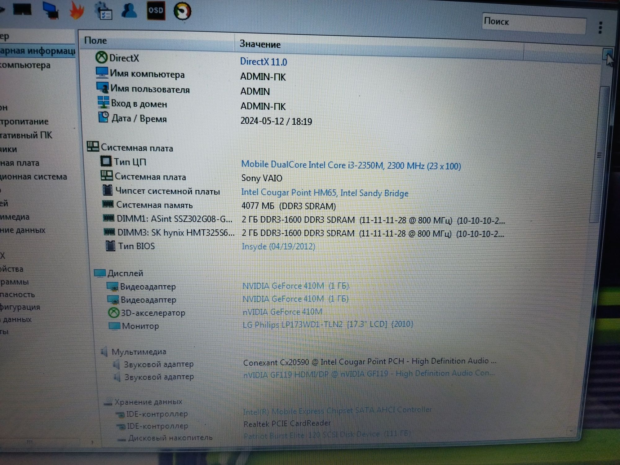Click the system memory row icon

[108, 204]
